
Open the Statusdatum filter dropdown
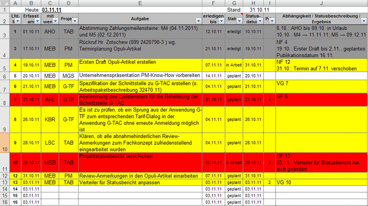click(x=260, y=21)
